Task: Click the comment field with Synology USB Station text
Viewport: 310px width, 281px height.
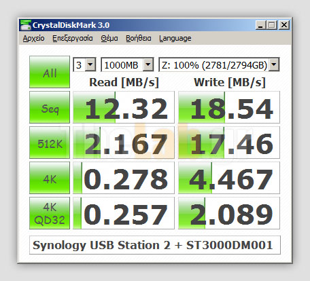Action: point(155,245)
